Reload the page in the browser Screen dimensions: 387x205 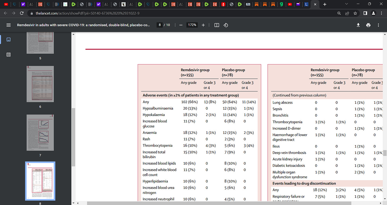coord(22,13)
